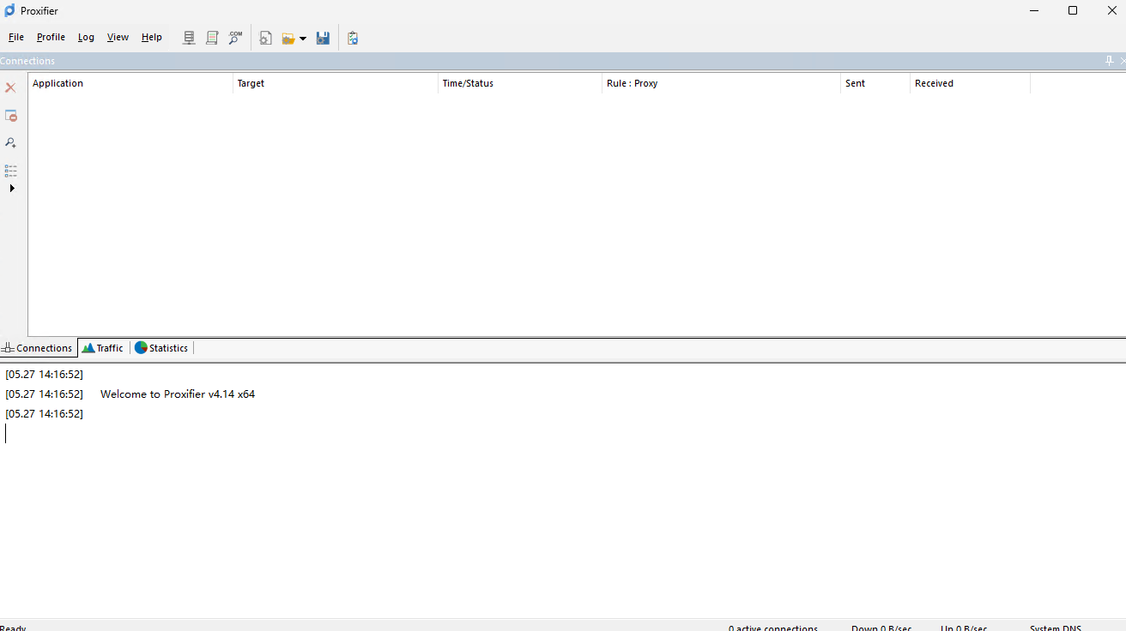Sort by the Application column header
1126x631 pixels.
[130, 83]
